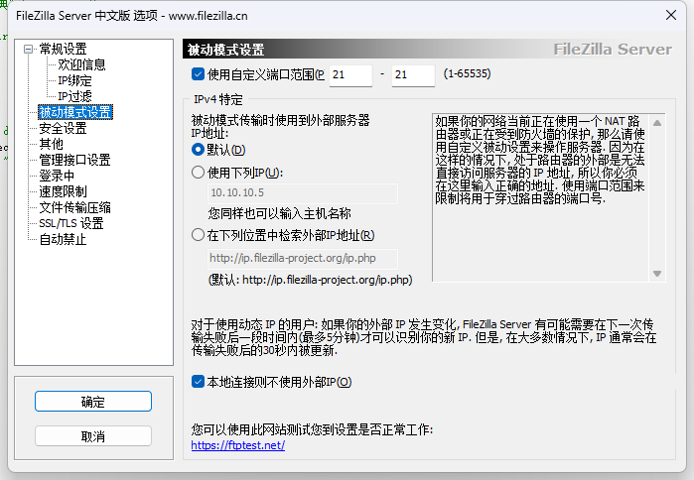The image size is (694, 480).
Task: Select the 使用下列IP(U) radio option
Action: pos(198,172)
